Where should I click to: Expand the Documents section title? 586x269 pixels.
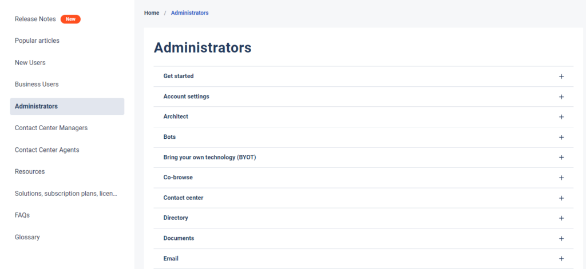[x=179, y=238]
